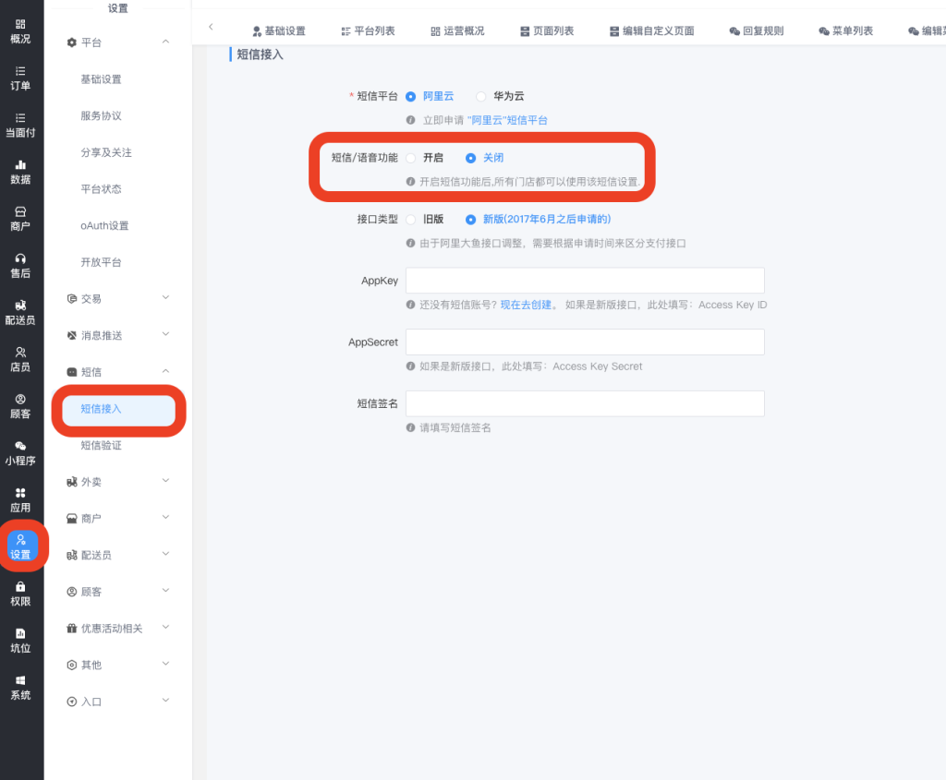Click the 小程序 mini-program icon
This screenshot has width=946, height=780.
click(20, 446)
